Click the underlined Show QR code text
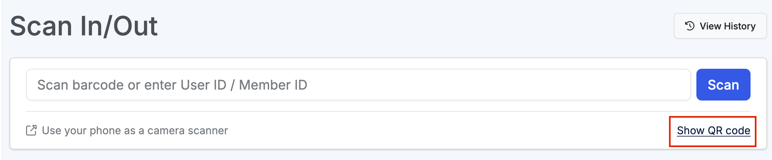 coord(713,131)
